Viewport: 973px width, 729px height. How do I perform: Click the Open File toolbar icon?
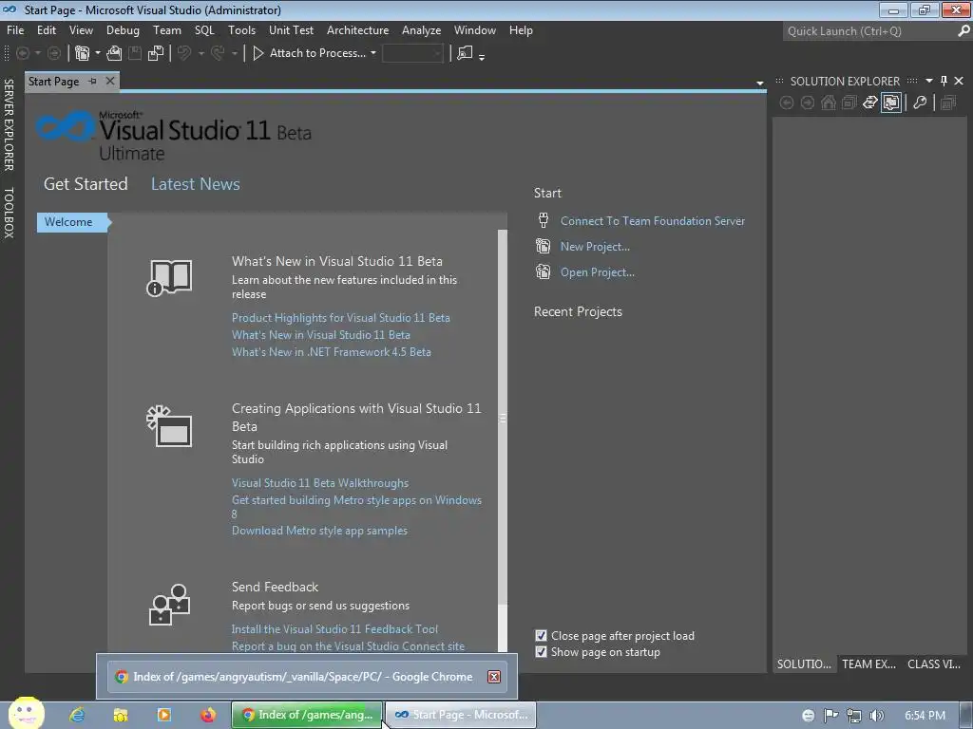pyautogui.click(x=114, y=53)
